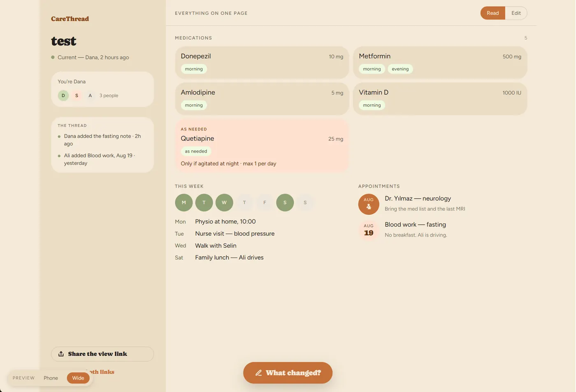Screen dimensions: 576x392
Task: Open the Aug 19 appointment date badge
Action: (x=369, y=230)
